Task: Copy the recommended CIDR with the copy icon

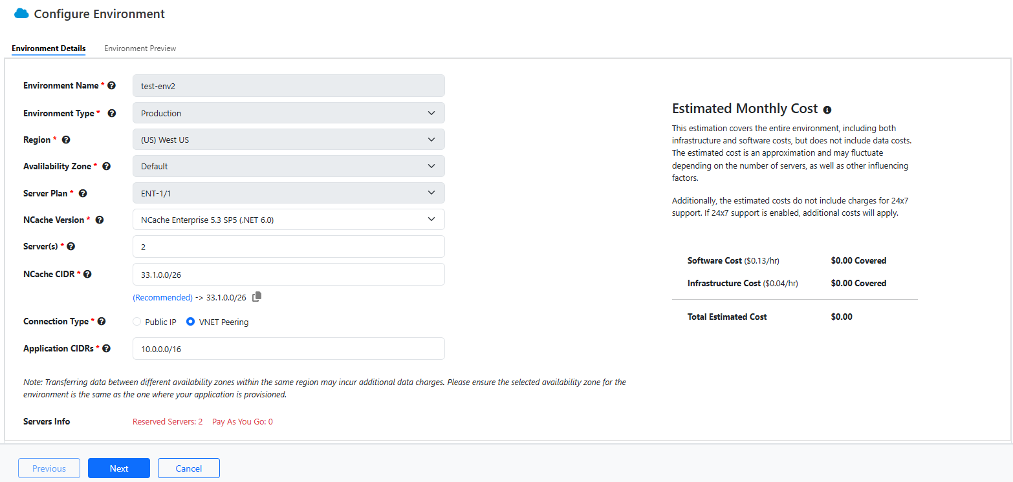Action: coord(257,297)
